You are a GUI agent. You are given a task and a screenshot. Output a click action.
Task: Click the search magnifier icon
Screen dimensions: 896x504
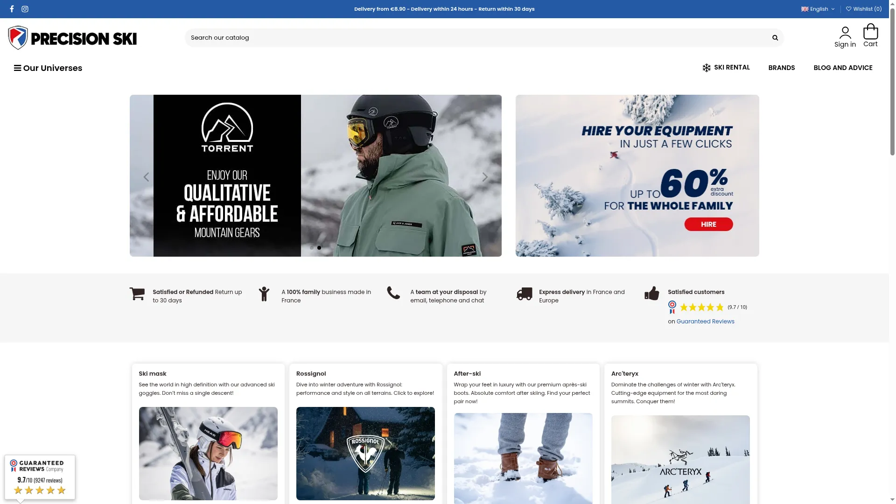[x=775, y=38]
